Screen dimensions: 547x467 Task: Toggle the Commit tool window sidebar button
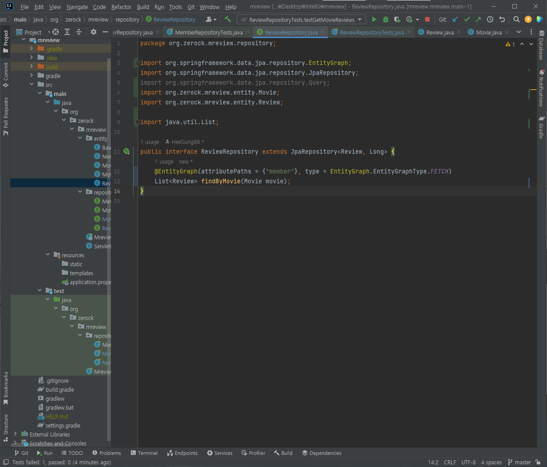pyautogui.click(x=5, y=75)
